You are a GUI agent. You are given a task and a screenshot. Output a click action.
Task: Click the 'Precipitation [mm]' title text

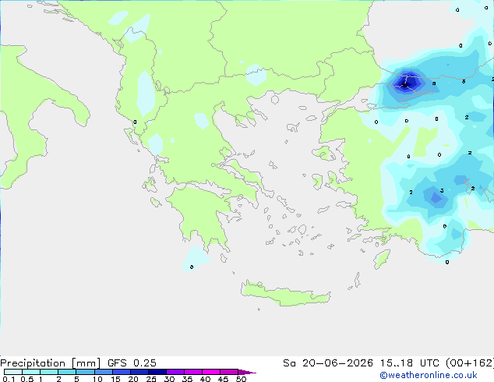pos(51,363)
